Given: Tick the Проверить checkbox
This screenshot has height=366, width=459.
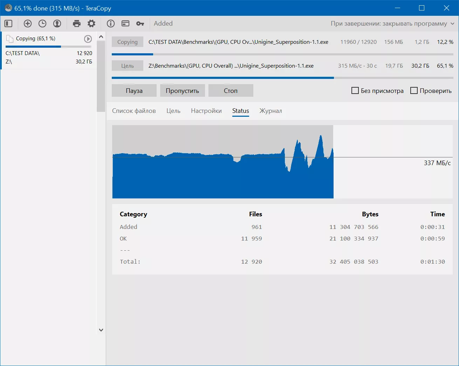Looking at the screenshot, I should click(x=414, y=91).
